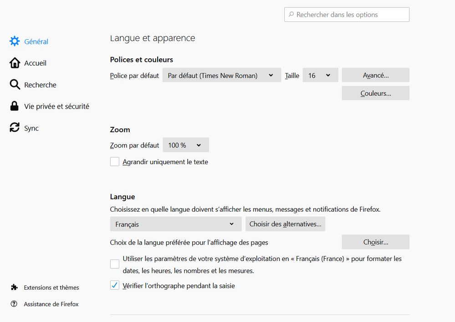
Task: Click the puzzle piece Extensions icon
Action: coord(14,287)
